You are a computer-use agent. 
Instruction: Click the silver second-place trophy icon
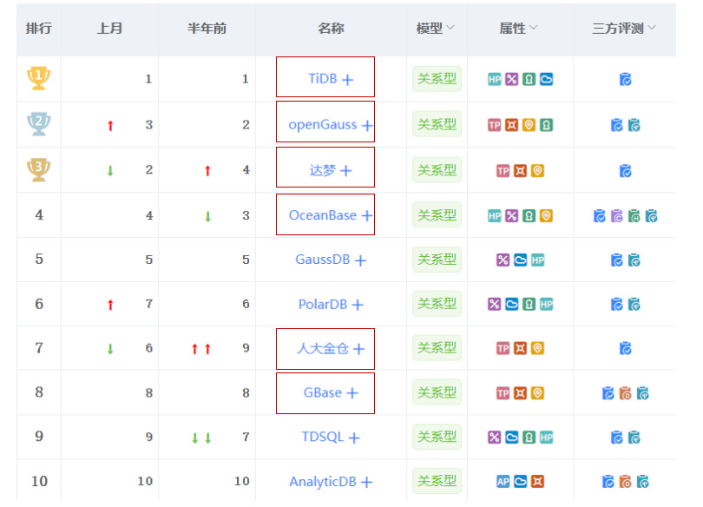click(x=38, y=124)
